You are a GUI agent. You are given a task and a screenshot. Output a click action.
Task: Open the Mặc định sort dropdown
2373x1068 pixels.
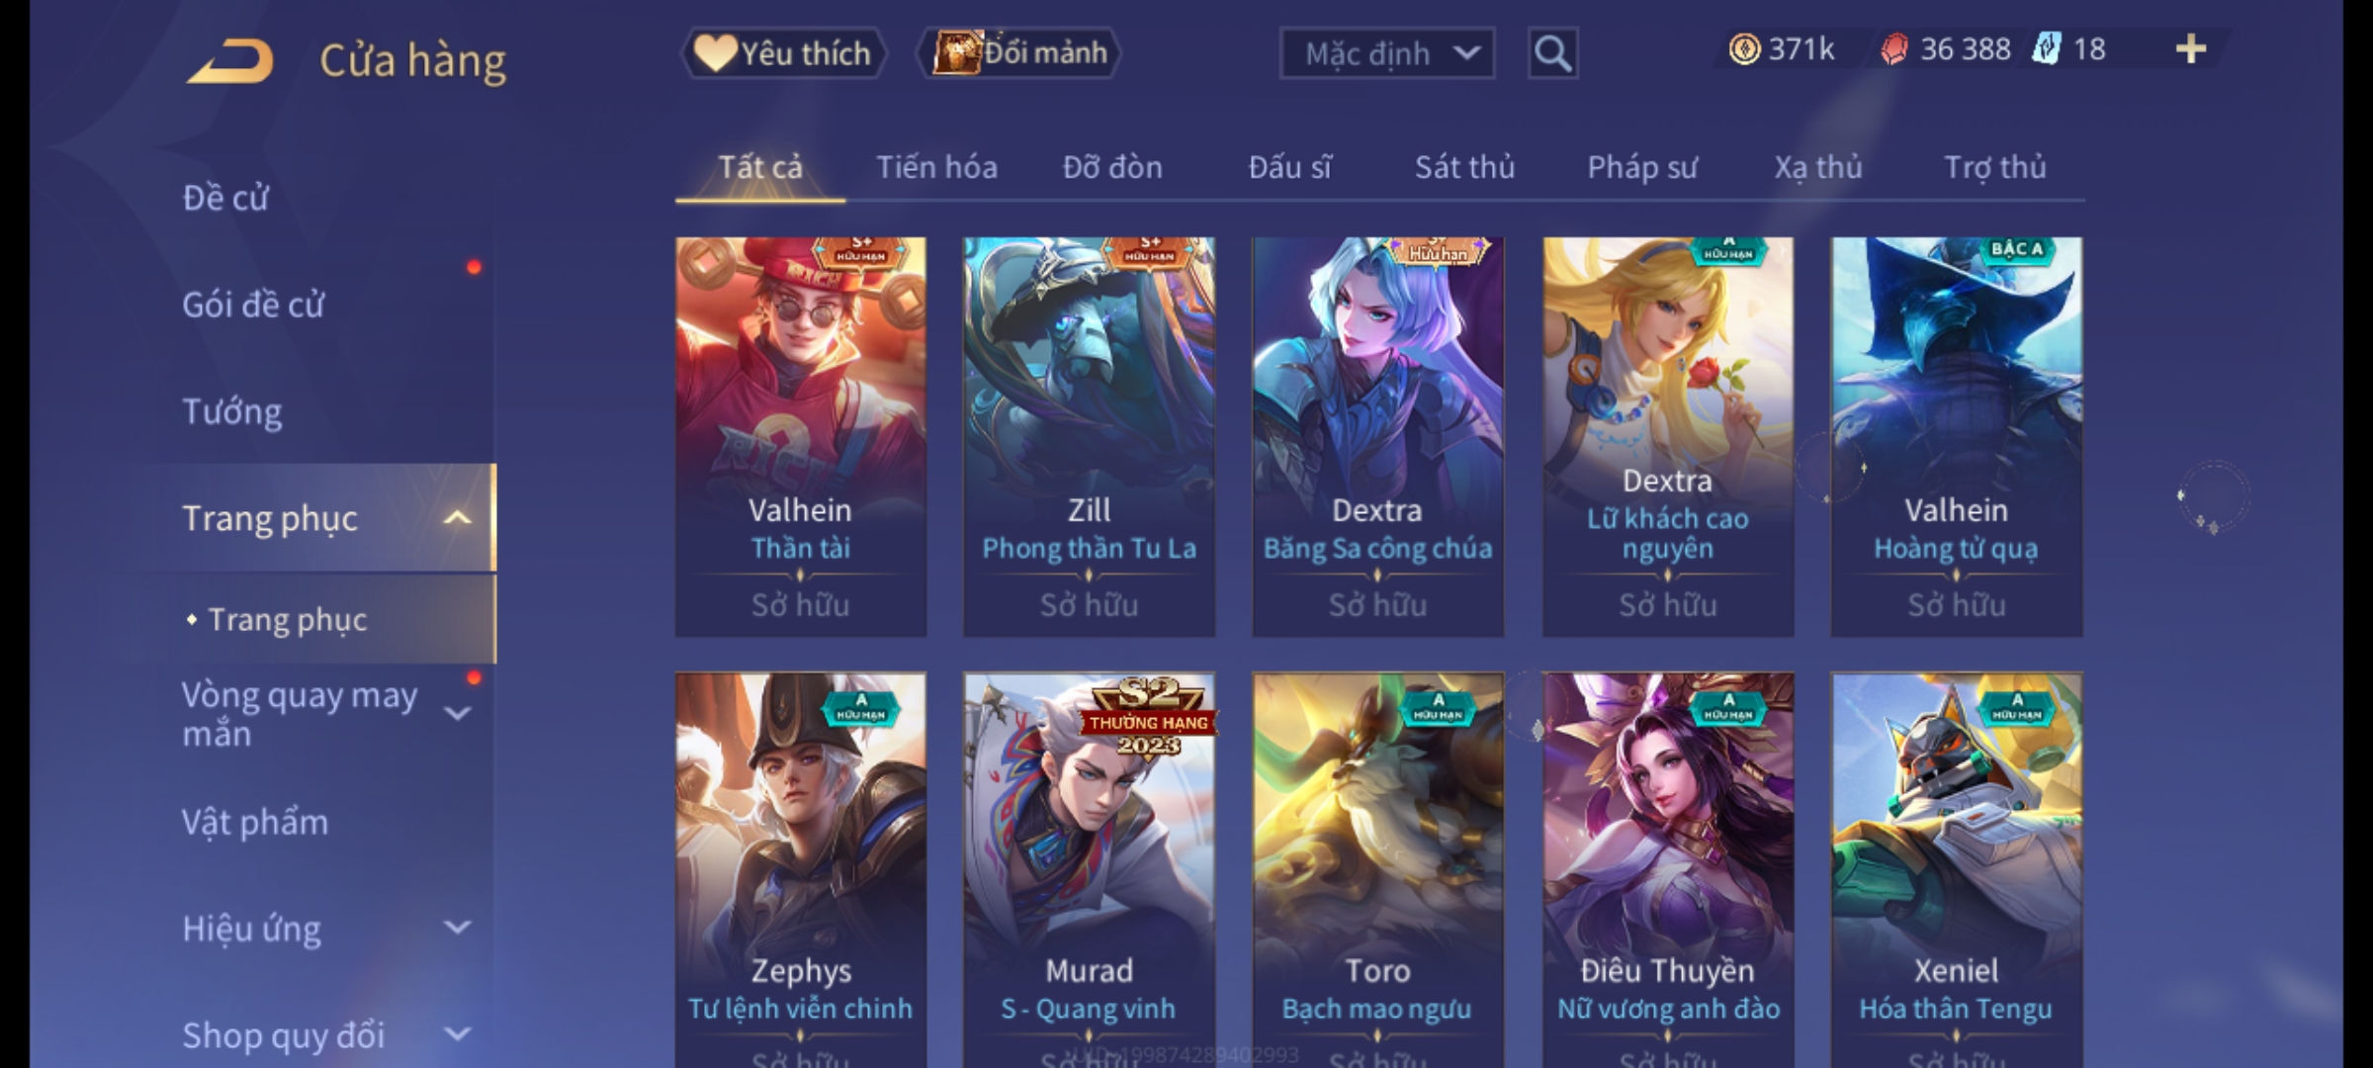pos(1386,53)
